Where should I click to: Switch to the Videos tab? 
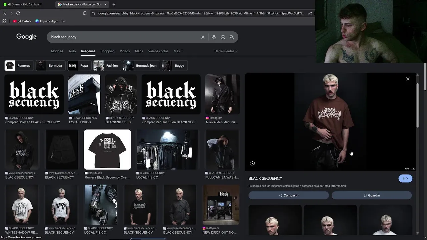pyautogui.click(x=125, y=51)
